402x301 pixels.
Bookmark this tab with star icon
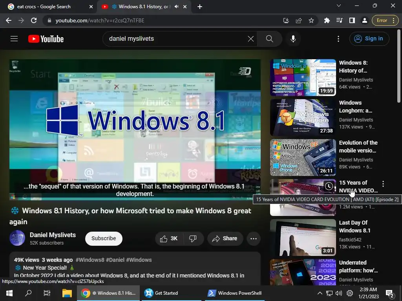(311, 20)
